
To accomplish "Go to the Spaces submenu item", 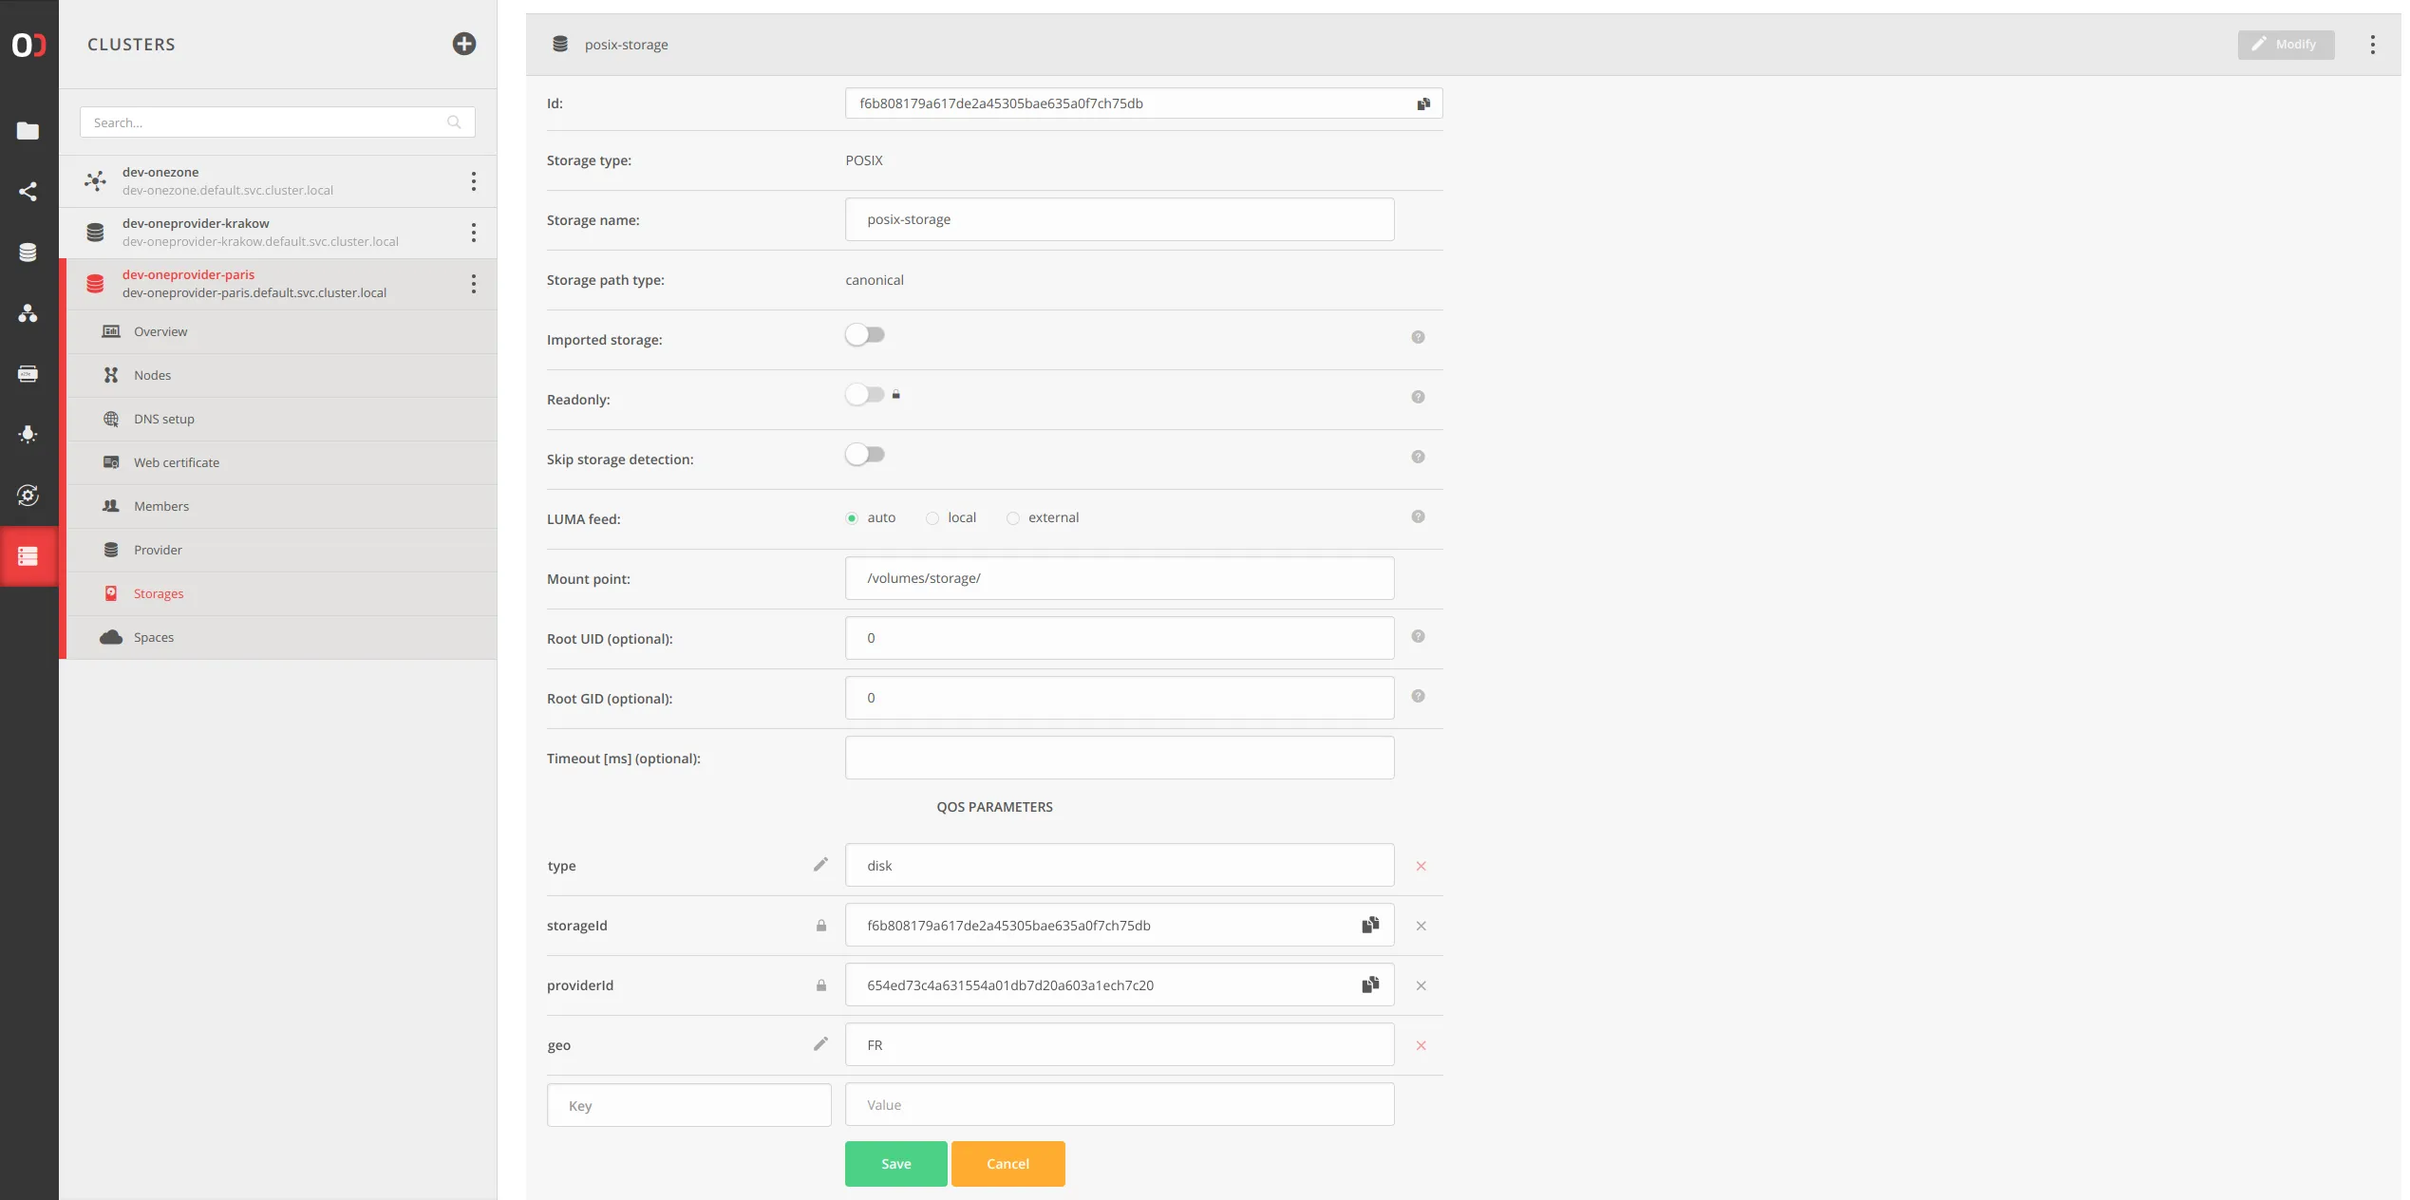I will click(x=154, y=637).
